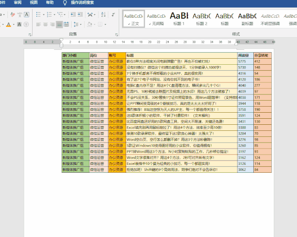
Task: Apply multilevel list
Action: tap(60, 14)
